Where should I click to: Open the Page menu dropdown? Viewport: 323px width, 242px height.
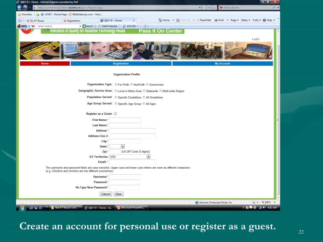point(234,20)
